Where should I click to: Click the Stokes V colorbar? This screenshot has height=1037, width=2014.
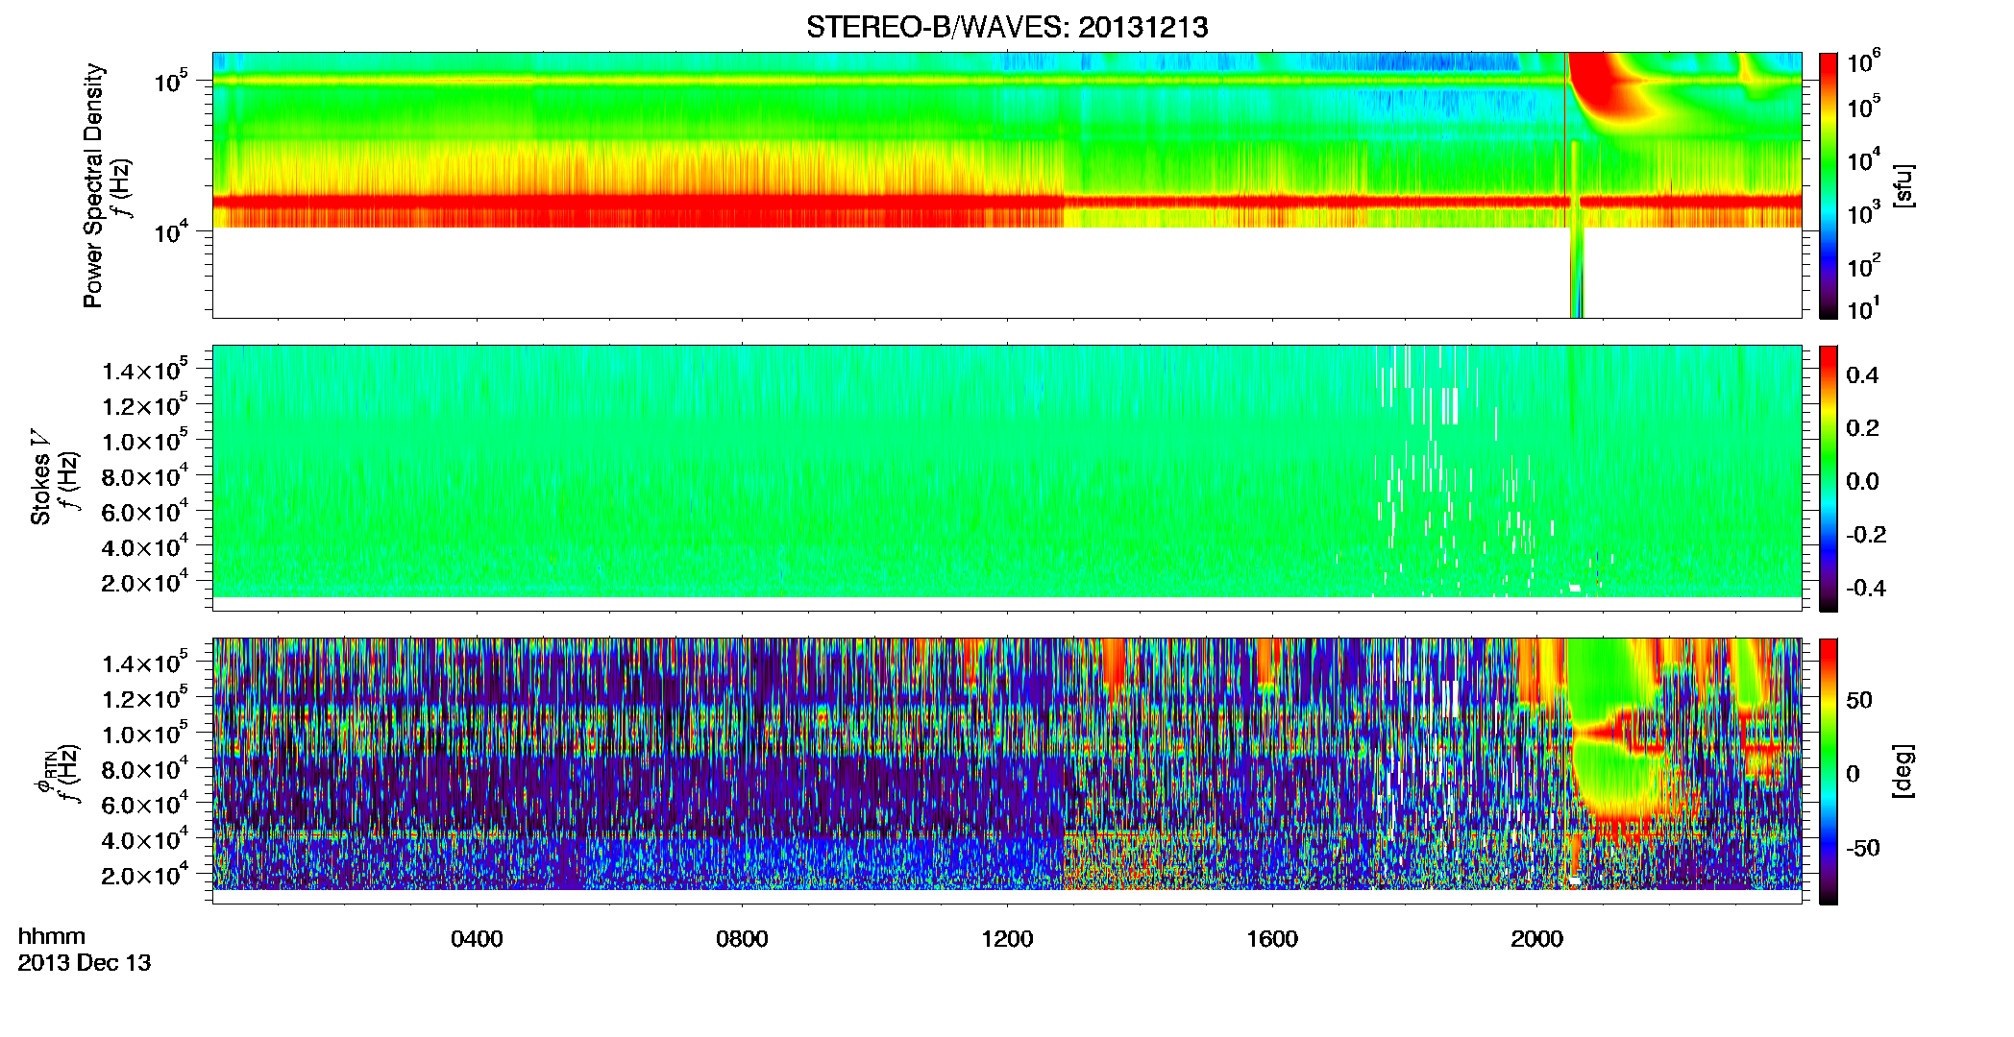[1829, 478]
